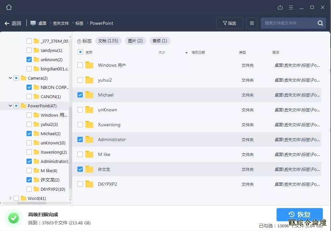331x231 pixels.
Task: Click the left tree vertical scrollbar
Action: pos(70,149)
